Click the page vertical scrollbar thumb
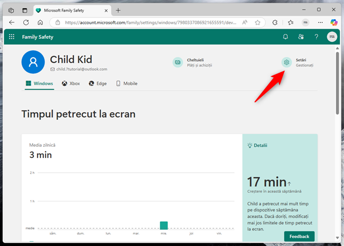The height and width of the screenshot is (246, 344). click(x=338, y=83)
